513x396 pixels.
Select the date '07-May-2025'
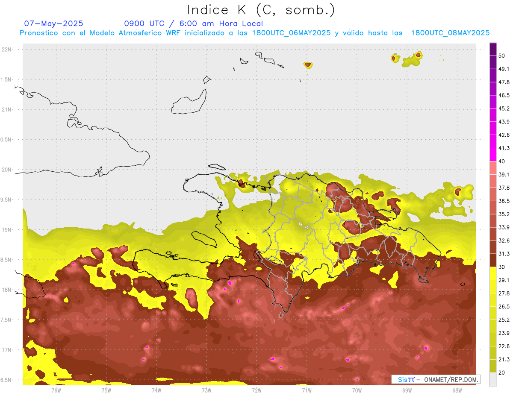pos(53,23)
